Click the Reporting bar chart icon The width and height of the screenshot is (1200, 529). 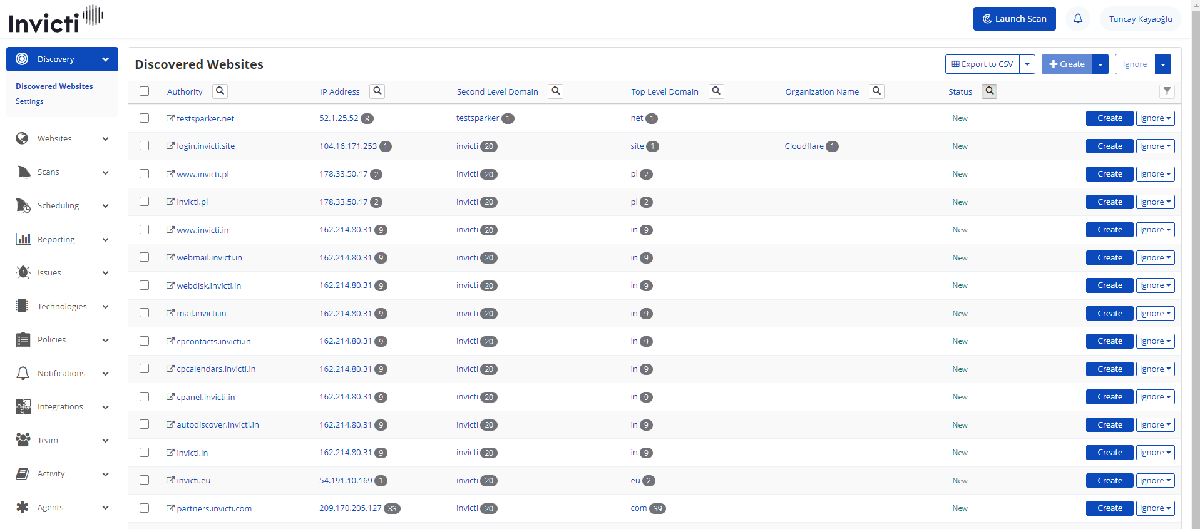point(23,239)
